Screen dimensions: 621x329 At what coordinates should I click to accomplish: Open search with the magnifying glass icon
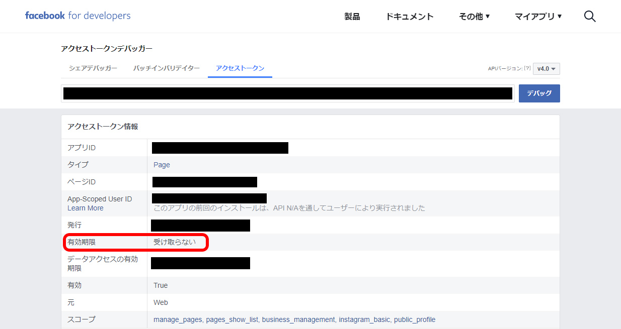pyautogui.click(x=589, y=16)
